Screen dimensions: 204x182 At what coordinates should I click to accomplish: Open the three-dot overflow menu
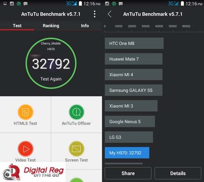click(95, 14)
